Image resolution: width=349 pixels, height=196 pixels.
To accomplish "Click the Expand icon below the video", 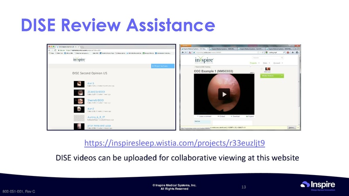I will click(x=249, y=117).
